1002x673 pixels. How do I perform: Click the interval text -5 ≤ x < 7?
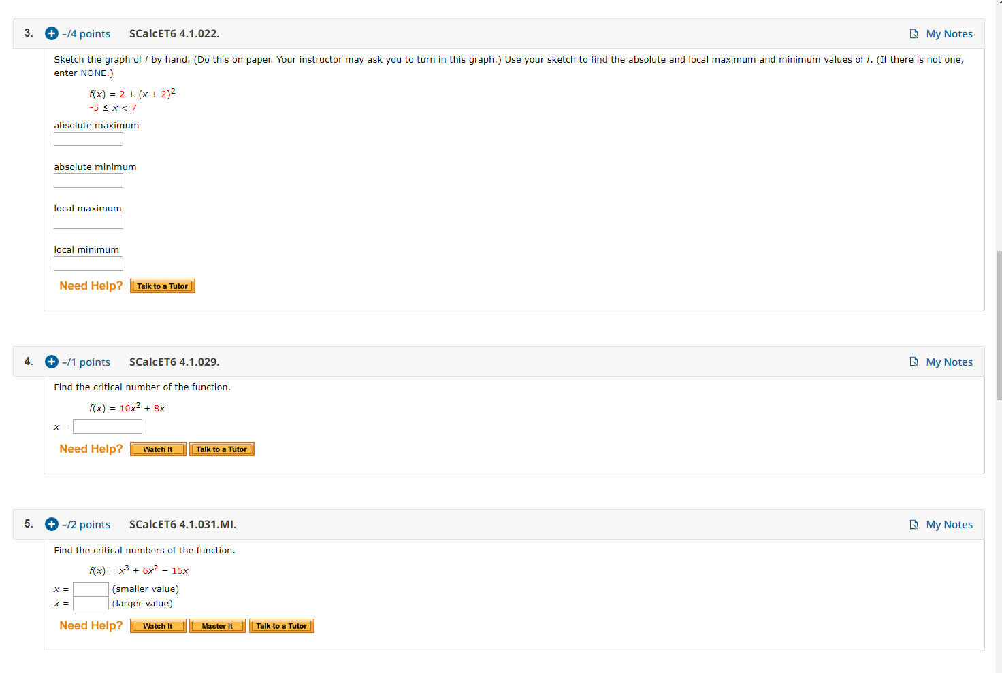113,108
